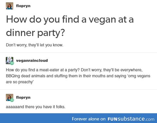Click the divider line above flopryn's final reply
157x123 pixels.
78,90
